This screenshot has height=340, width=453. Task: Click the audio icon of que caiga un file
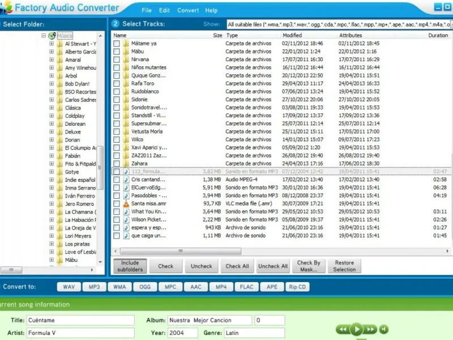click(x=126, y=236)
